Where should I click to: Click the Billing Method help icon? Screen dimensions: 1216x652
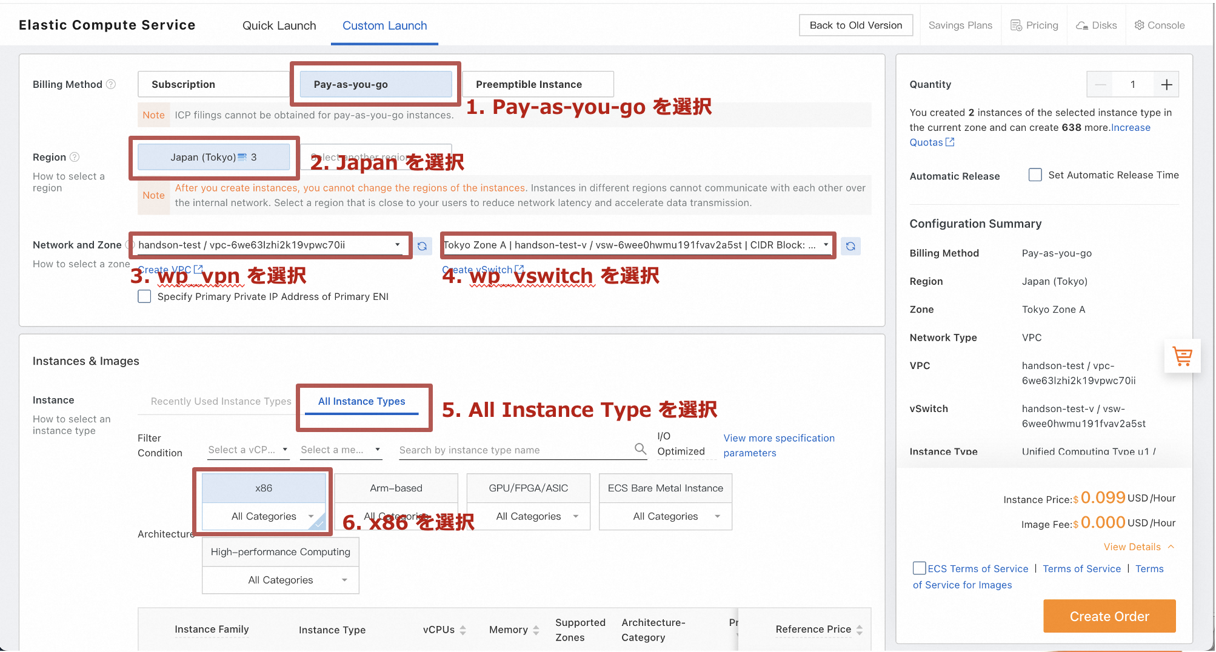(111, 84)
